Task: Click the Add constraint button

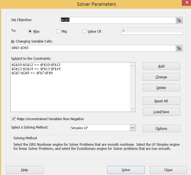Action: click(x=161, y=66)
